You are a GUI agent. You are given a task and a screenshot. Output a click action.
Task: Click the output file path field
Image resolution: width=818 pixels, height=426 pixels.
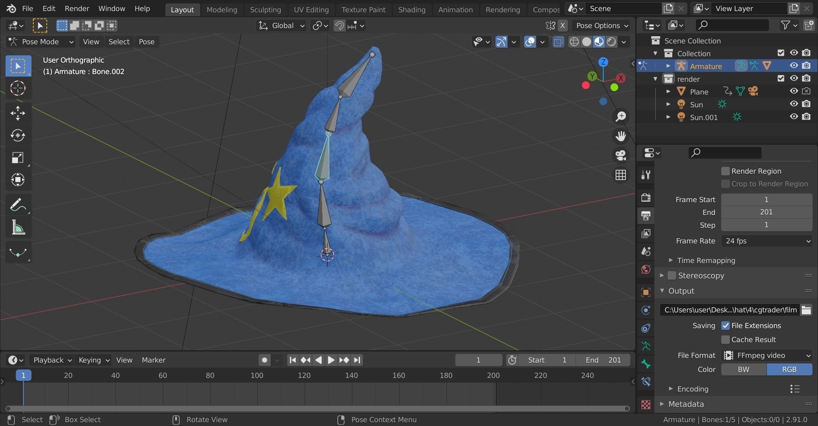(729, 310)
